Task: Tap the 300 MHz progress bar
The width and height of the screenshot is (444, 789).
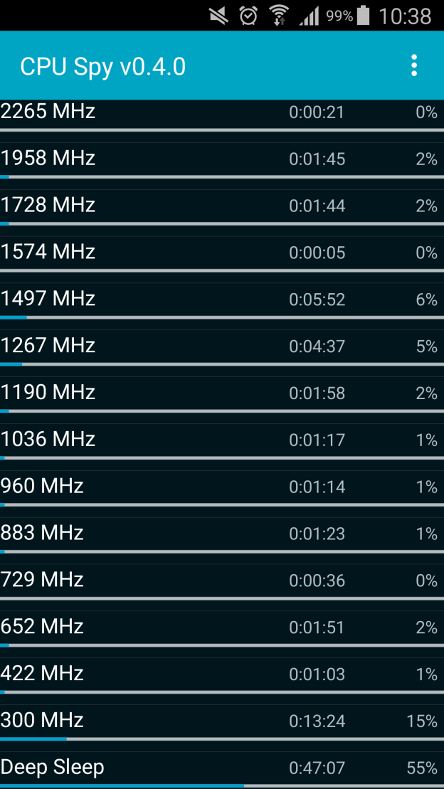Action: pos(221,739)
